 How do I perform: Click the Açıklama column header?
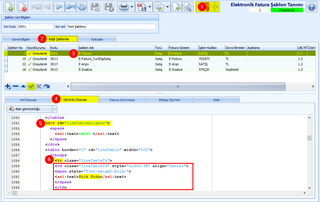pos(272,48)
